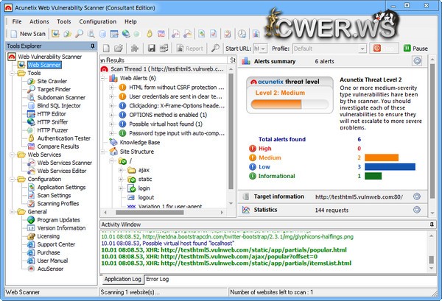Screen dimensions: 442x301
Task: Open the Licensing entry
Action: coord(48,236)
